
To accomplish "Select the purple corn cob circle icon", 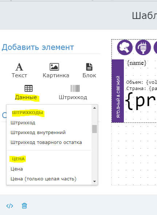I will coord(143,47).
